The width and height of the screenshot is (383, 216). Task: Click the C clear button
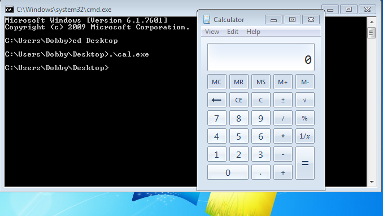[261, 100]
